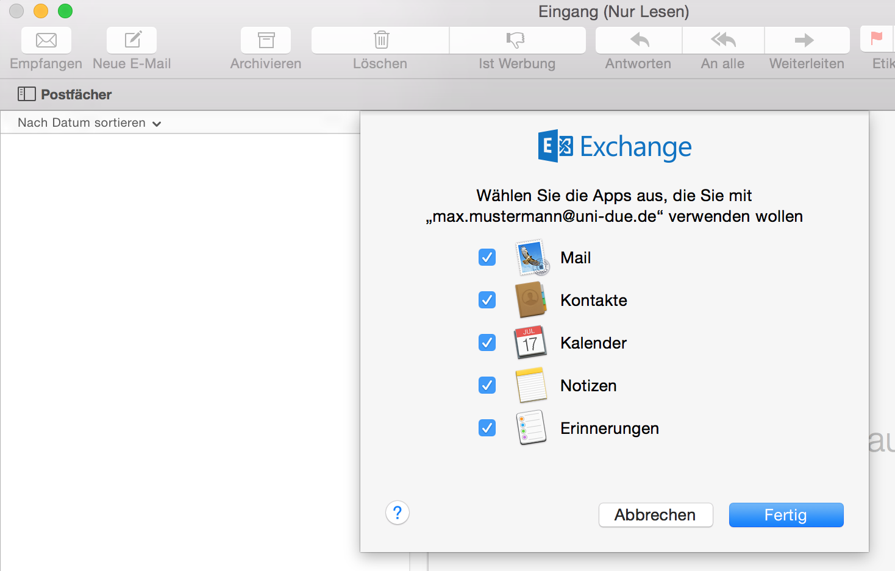Click the Neue E-Mail compose icon

pos(131,40)
